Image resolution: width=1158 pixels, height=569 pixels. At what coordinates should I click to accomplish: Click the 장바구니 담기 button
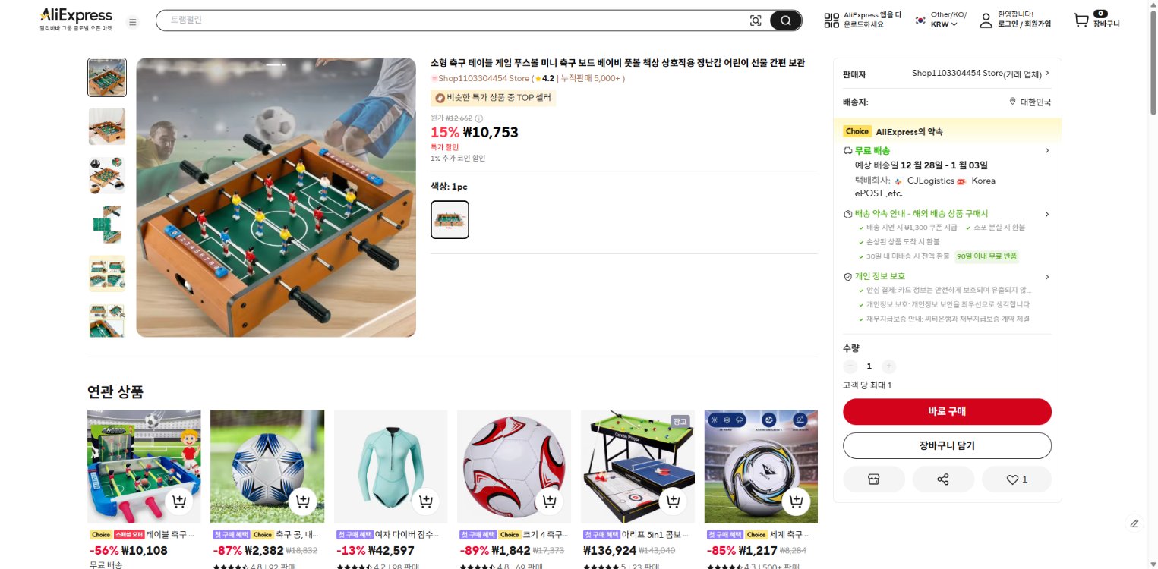(947, 446)
